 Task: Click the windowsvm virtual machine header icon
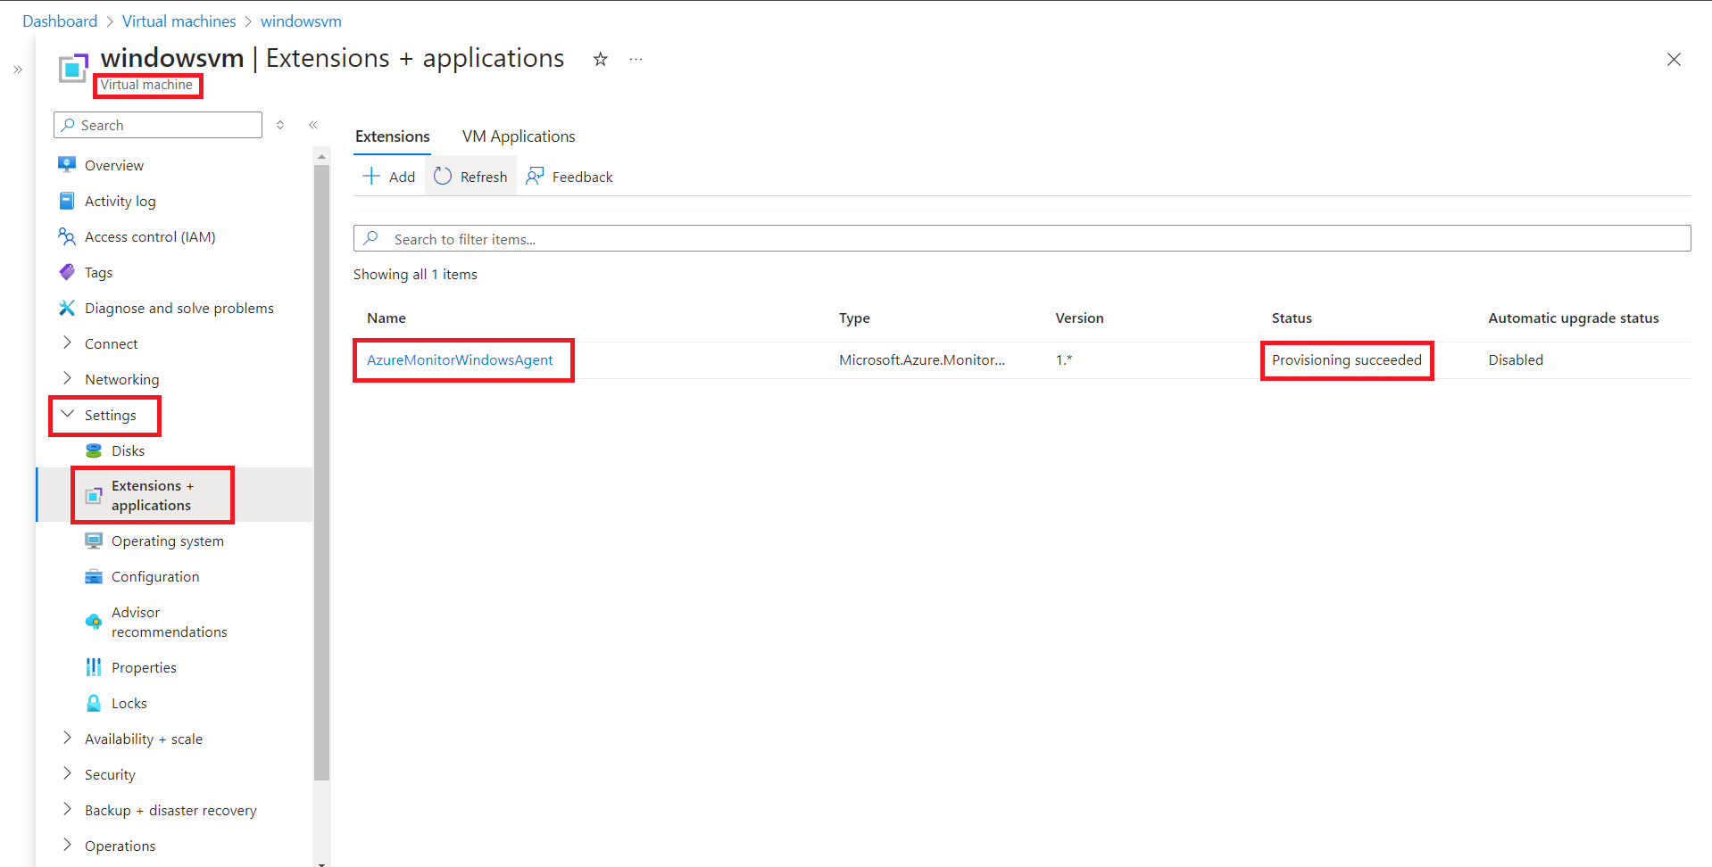coord(73,68)
